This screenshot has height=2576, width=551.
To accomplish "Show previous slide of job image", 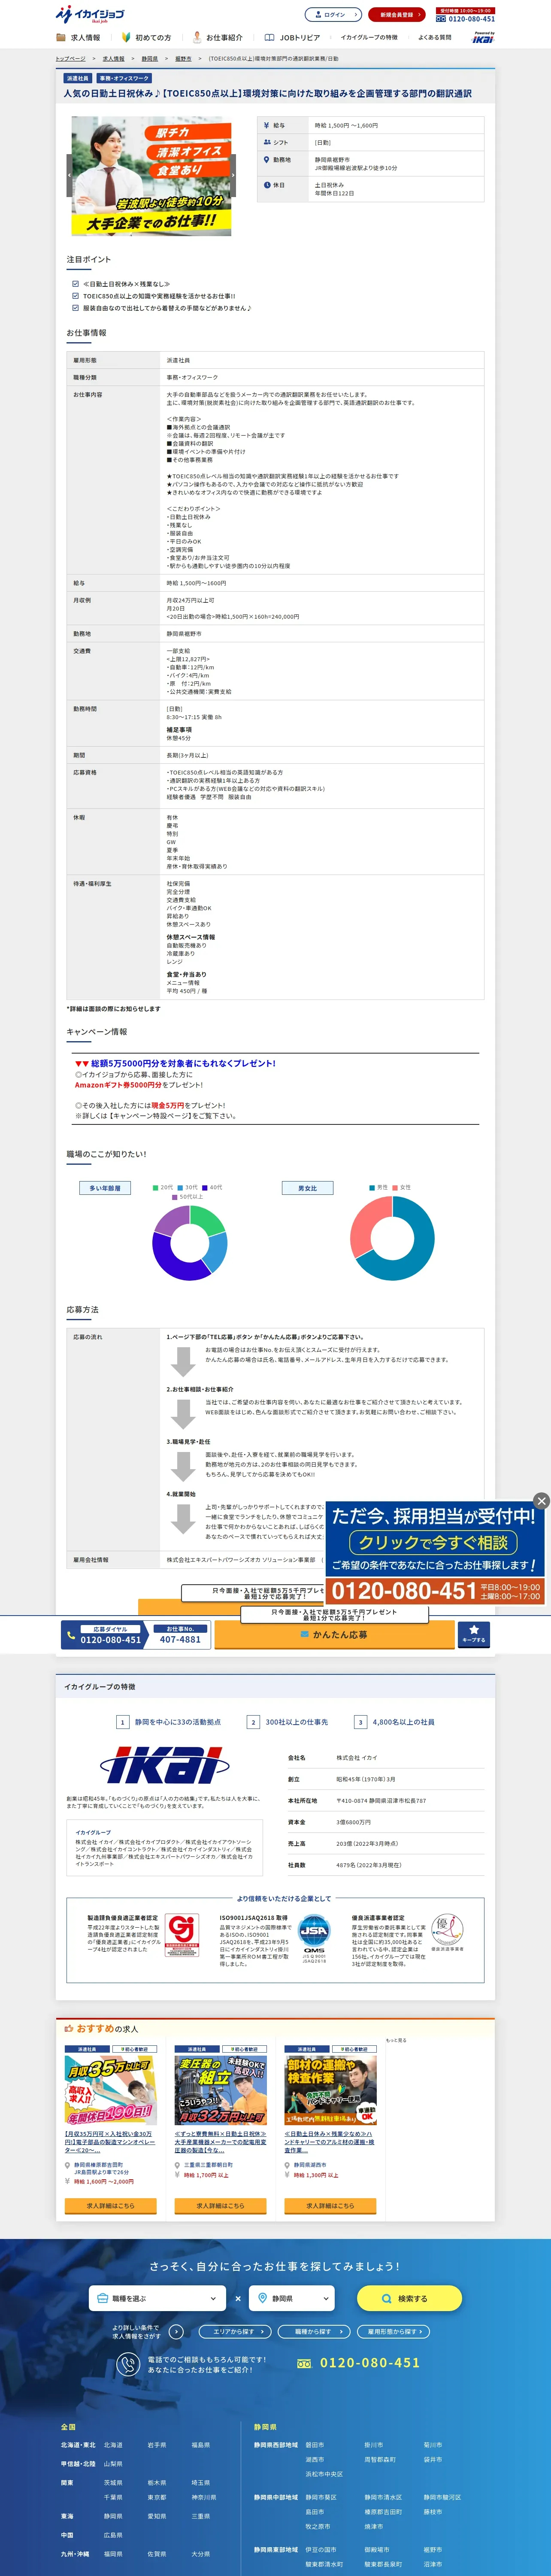I will coord(70,175).
